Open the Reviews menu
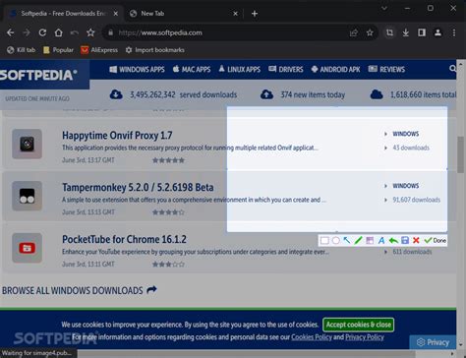This screenshot has width=466, height=358. 386,69
